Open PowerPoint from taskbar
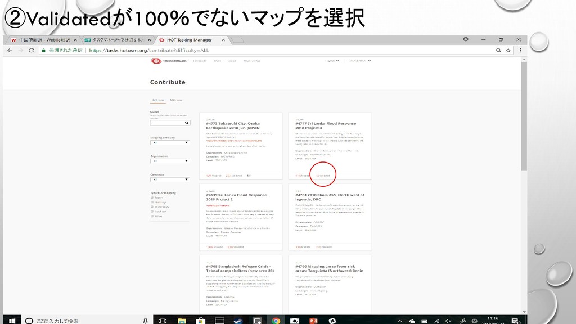The image size is (576, 324). [x=313, y=321]
